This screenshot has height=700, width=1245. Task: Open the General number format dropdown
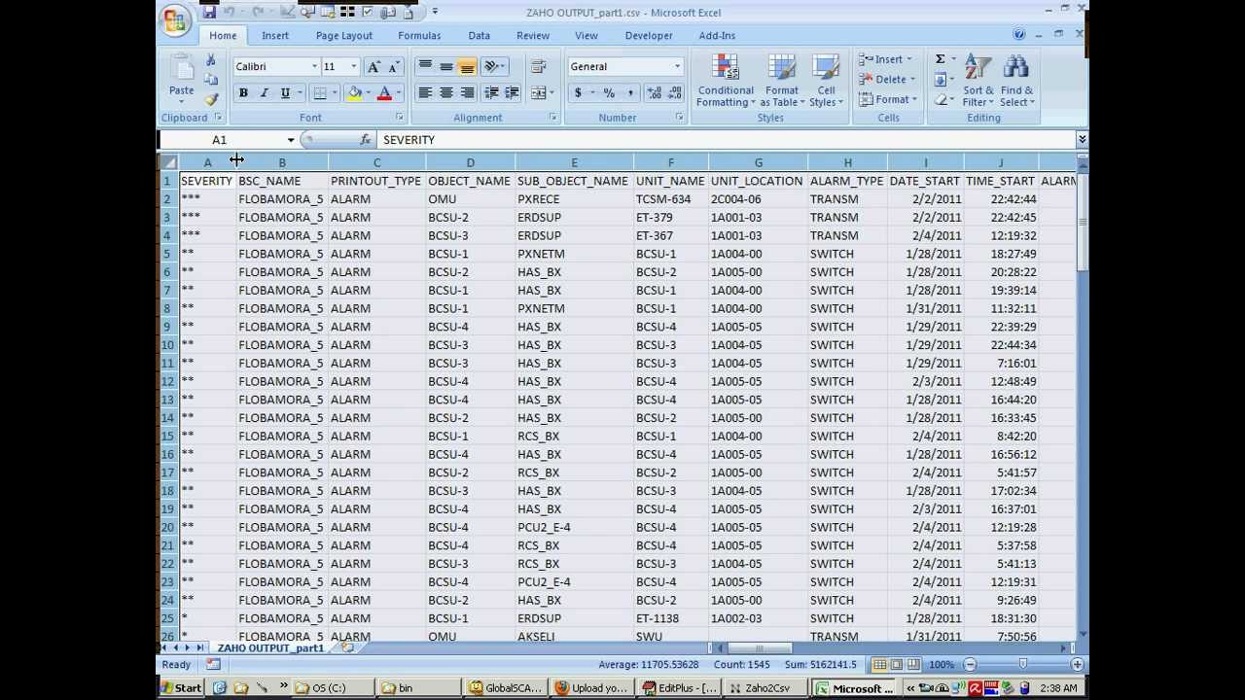point(677,67)
